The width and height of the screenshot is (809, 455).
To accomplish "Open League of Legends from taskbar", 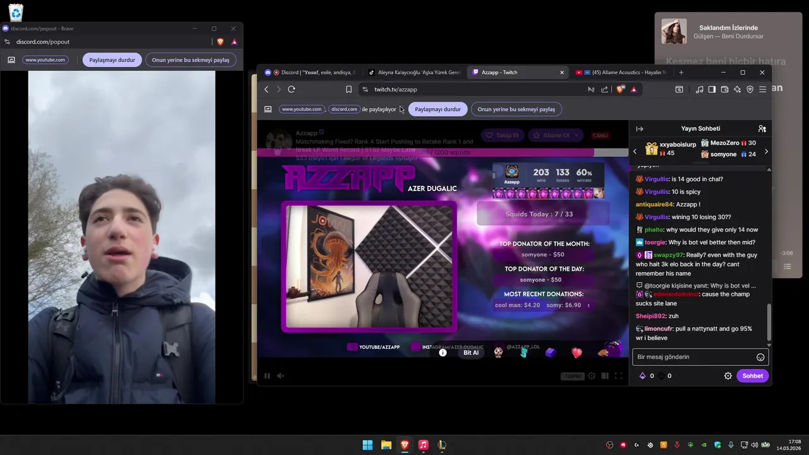I will (x=442, y=445).
